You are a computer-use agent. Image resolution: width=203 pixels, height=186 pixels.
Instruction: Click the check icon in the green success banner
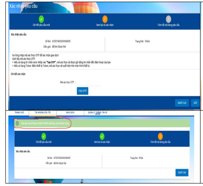point(17,123)
